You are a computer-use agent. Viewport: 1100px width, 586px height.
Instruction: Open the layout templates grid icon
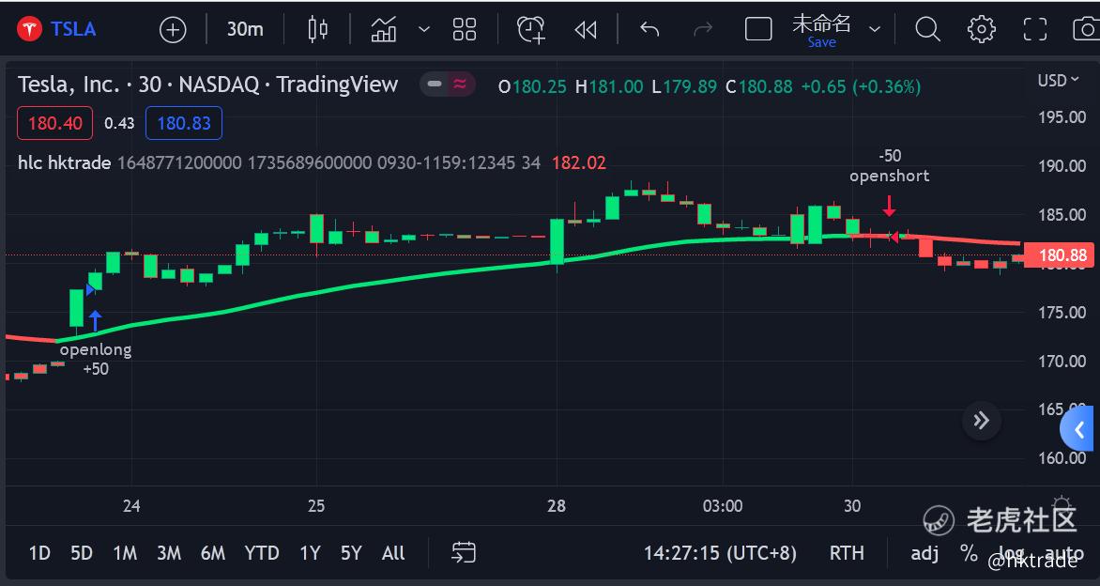[465, 29]
